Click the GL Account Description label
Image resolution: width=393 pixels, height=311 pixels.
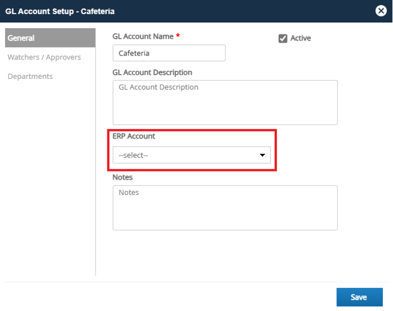coord(152,73)
